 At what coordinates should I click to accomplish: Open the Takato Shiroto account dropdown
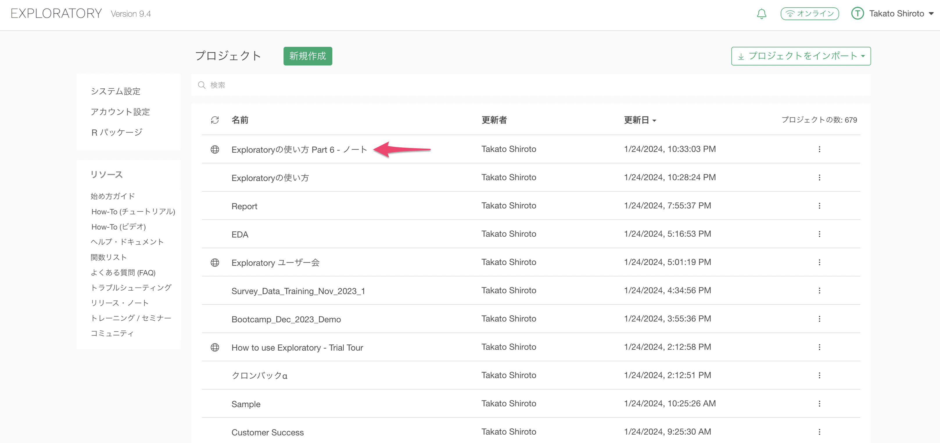pos(901,14)
